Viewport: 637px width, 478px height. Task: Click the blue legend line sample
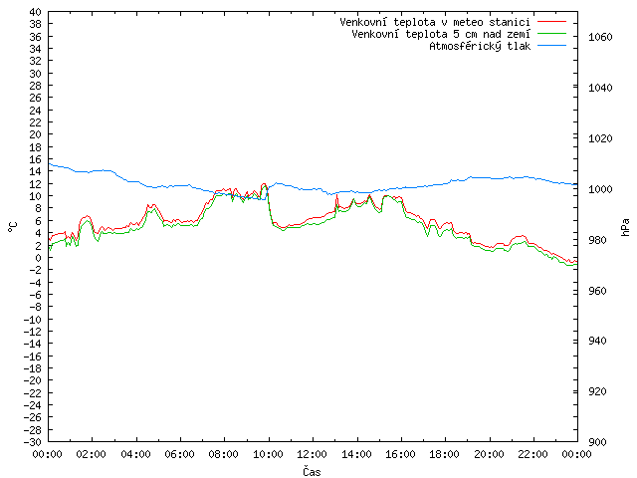[x=551, y=46]
